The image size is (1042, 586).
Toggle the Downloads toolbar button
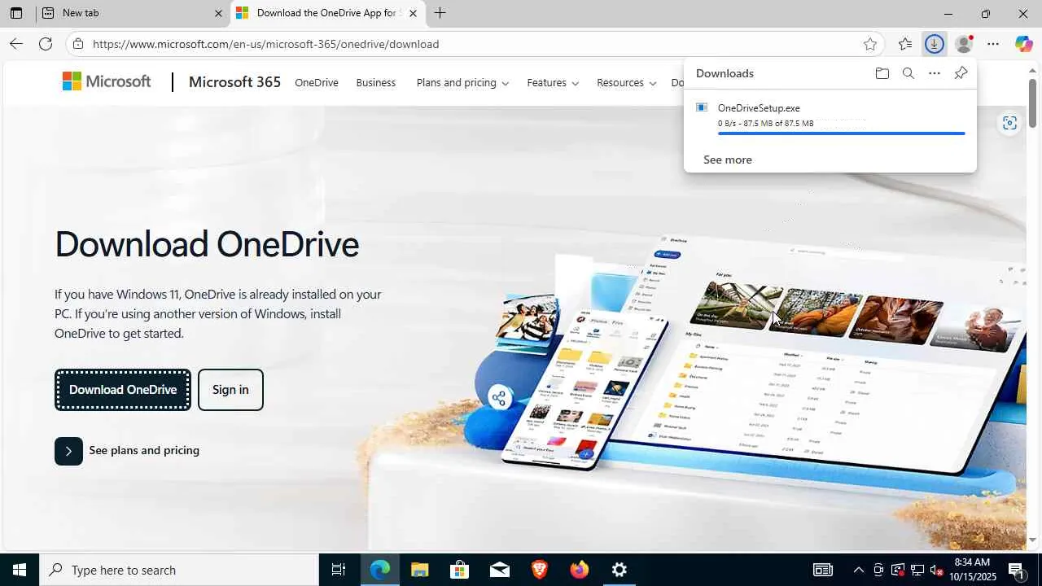click(x=935, y=44)
